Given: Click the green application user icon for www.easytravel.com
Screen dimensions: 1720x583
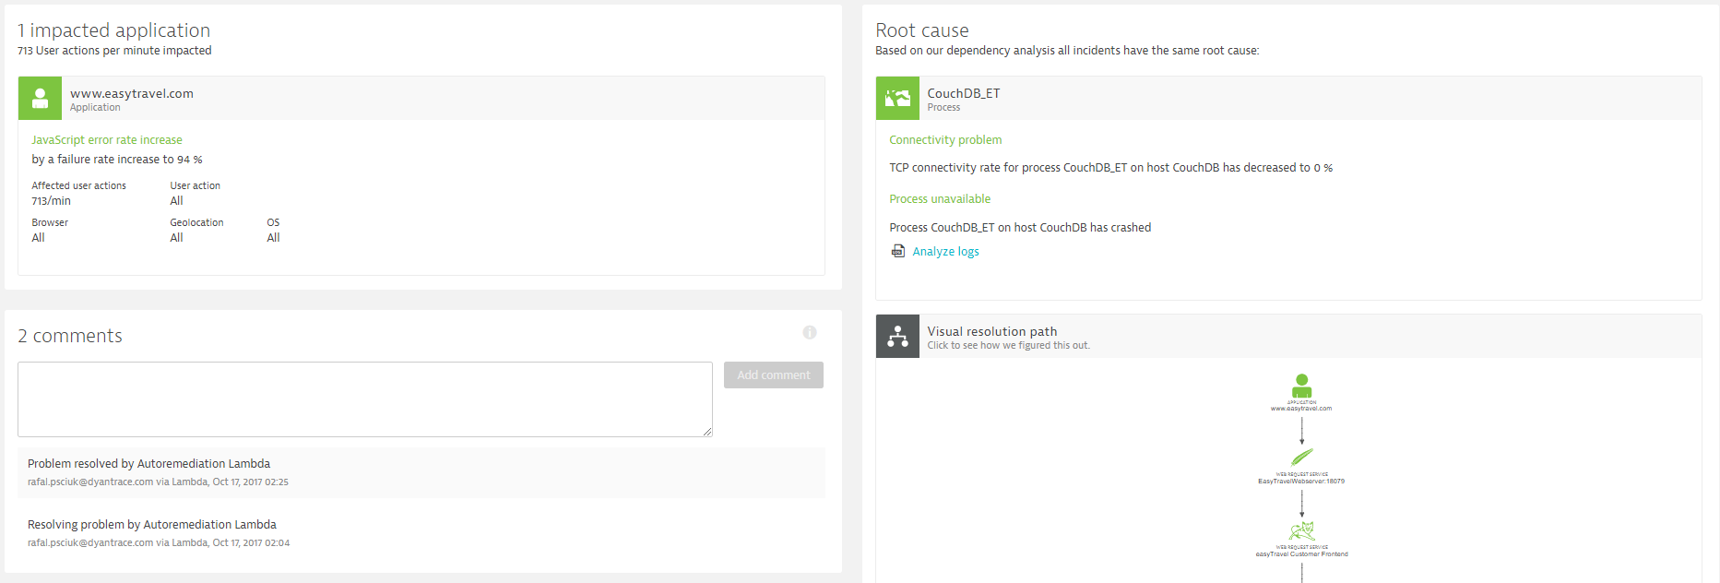Looking at the screenshot, I should click(40, 98).
